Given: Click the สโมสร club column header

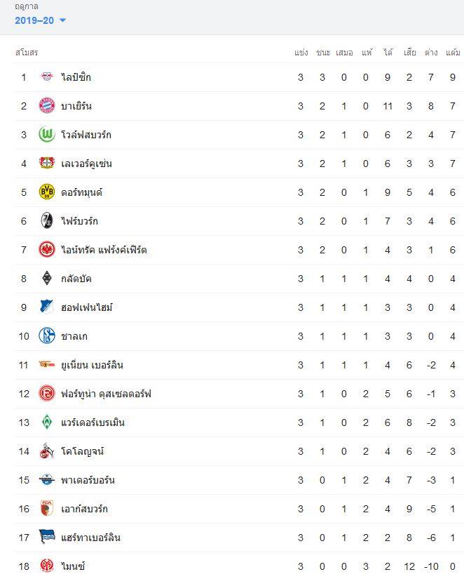Looking at the screenshot, I should [x=27, y=53].
